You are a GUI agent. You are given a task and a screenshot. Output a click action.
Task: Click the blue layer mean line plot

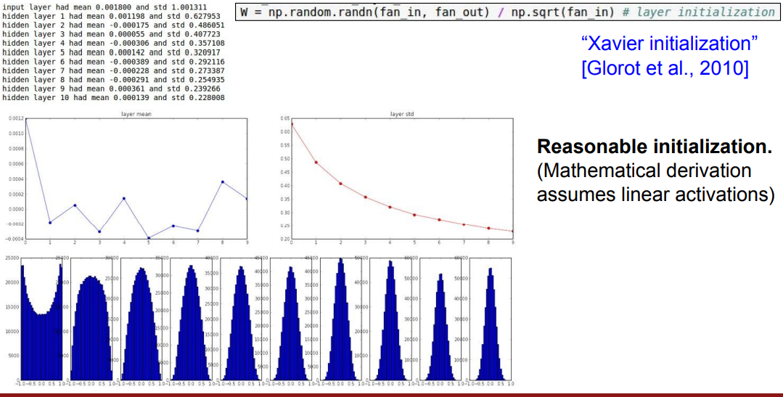(136, 179)
